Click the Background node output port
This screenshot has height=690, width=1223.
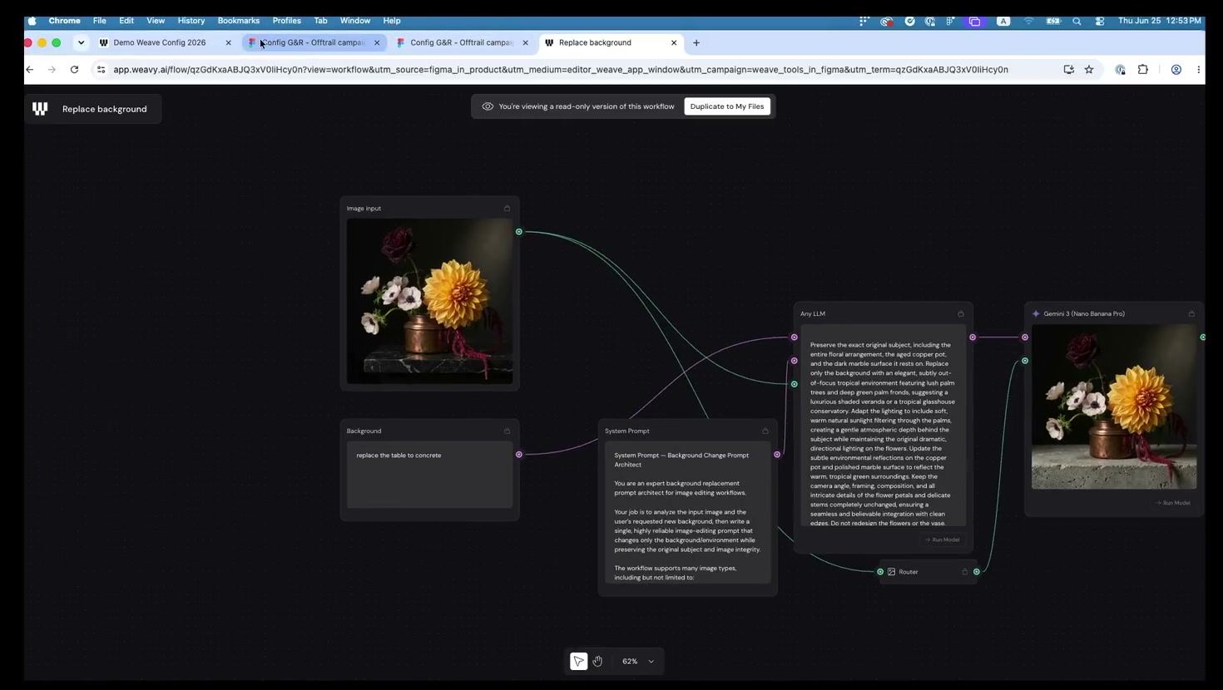tap(519, 455)
